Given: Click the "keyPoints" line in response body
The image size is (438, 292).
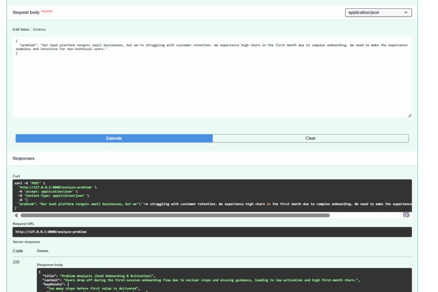Looking at the screenshot, I should click(56, 284).
